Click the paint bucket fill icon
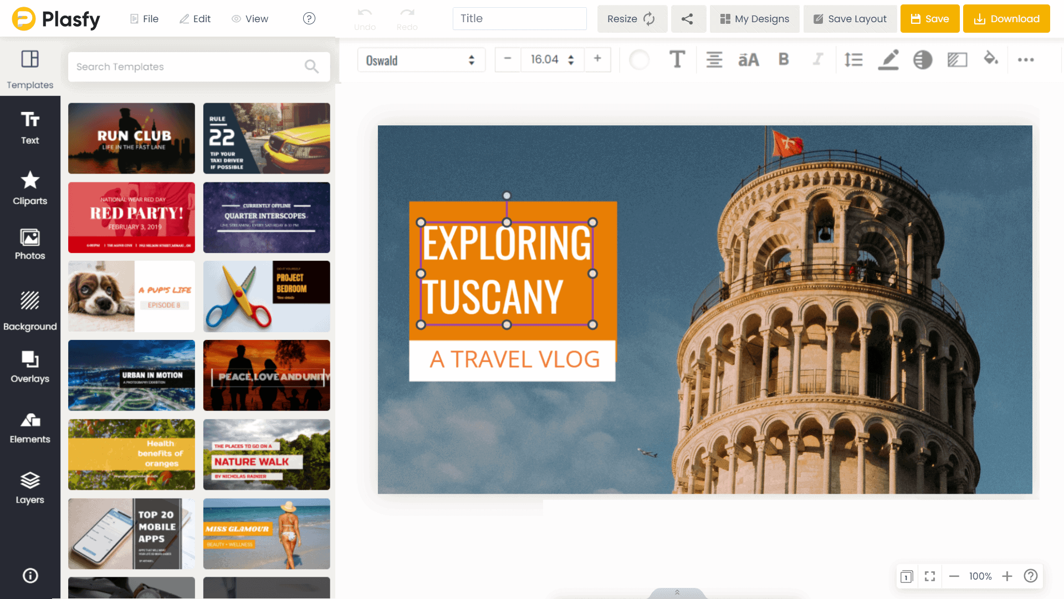 point(990,58)
